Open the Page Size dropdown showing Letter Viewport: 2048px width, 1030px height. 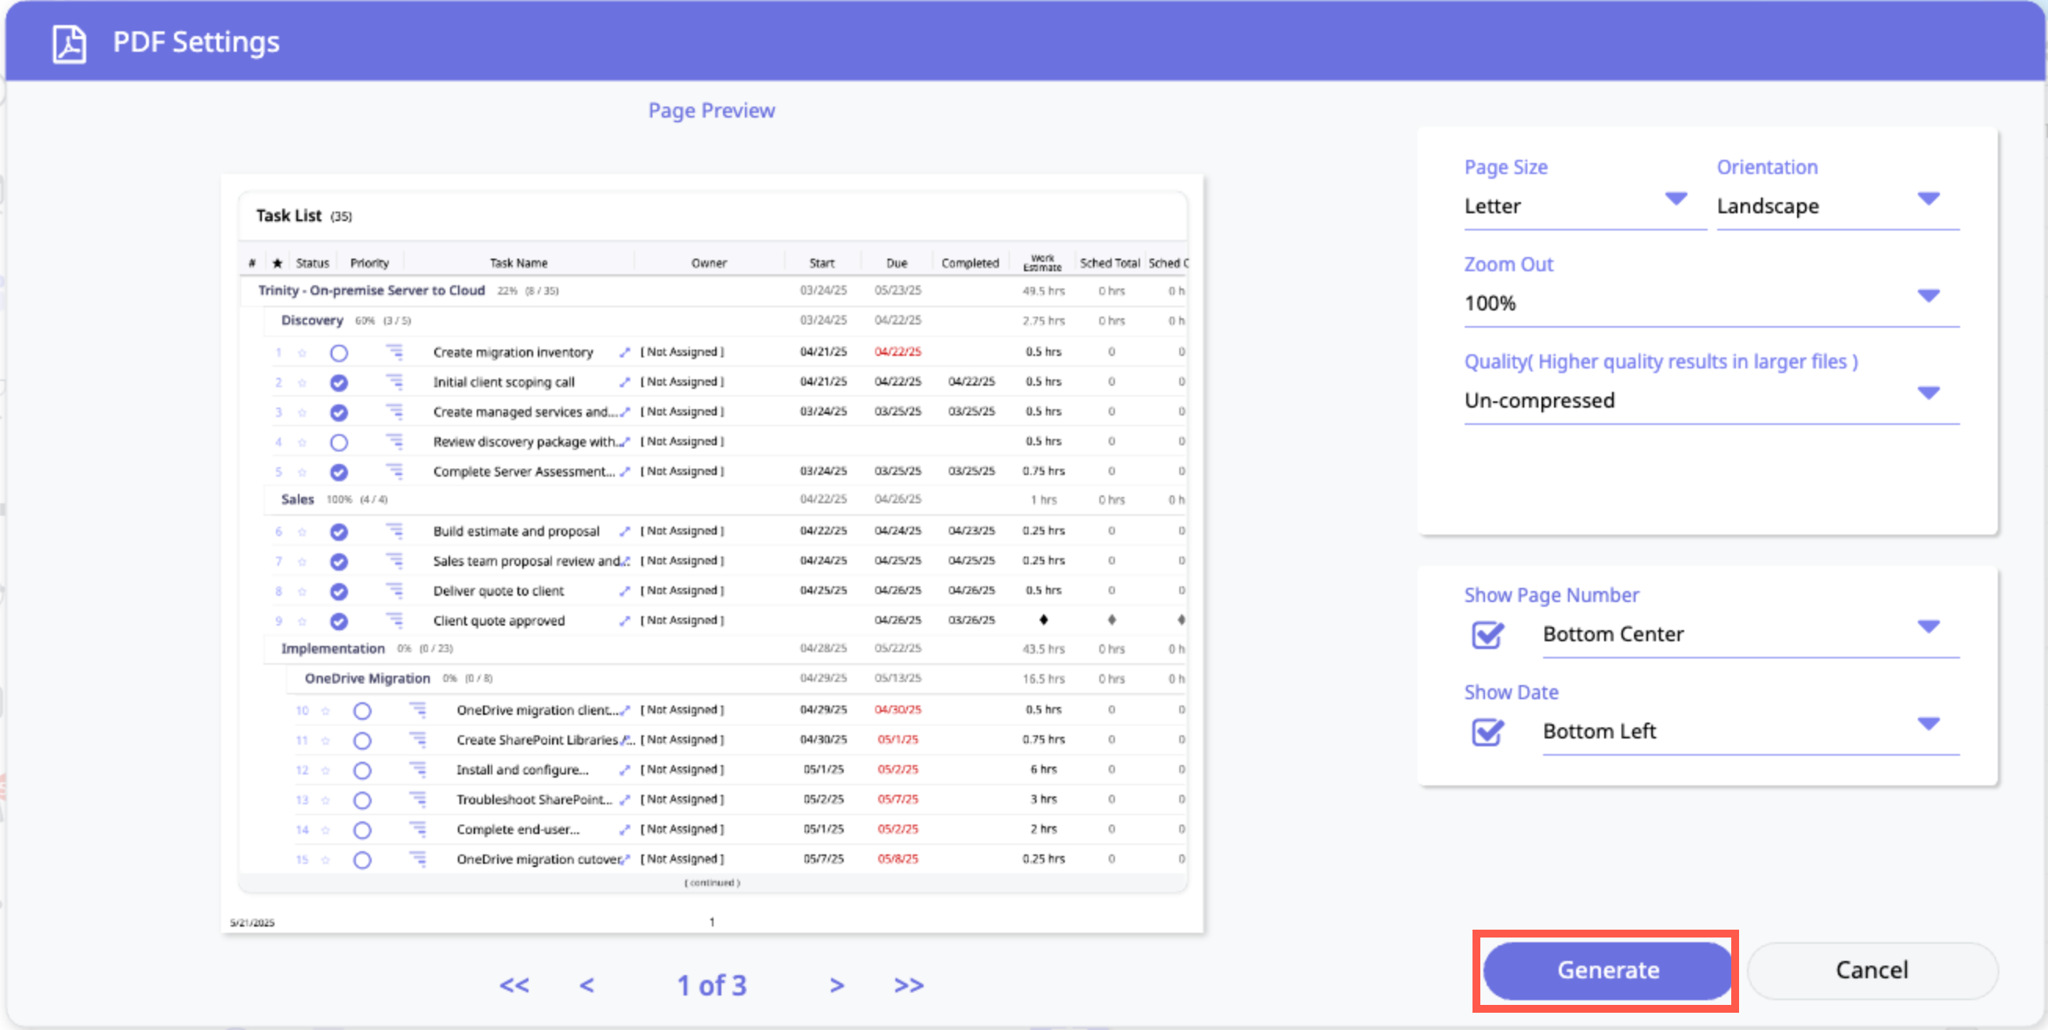pos(1584,206)
